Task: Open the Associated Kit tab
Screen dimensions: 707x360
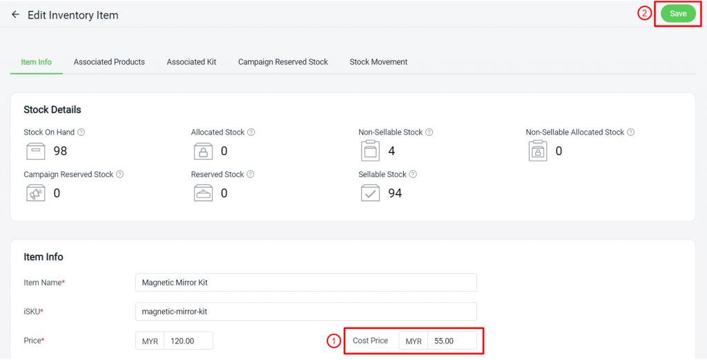Action: [x=191, y=62]
